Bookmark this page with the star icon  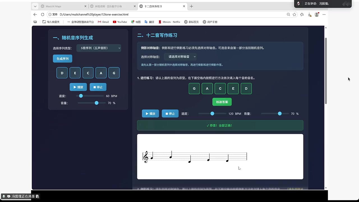[x=294, y=14]
